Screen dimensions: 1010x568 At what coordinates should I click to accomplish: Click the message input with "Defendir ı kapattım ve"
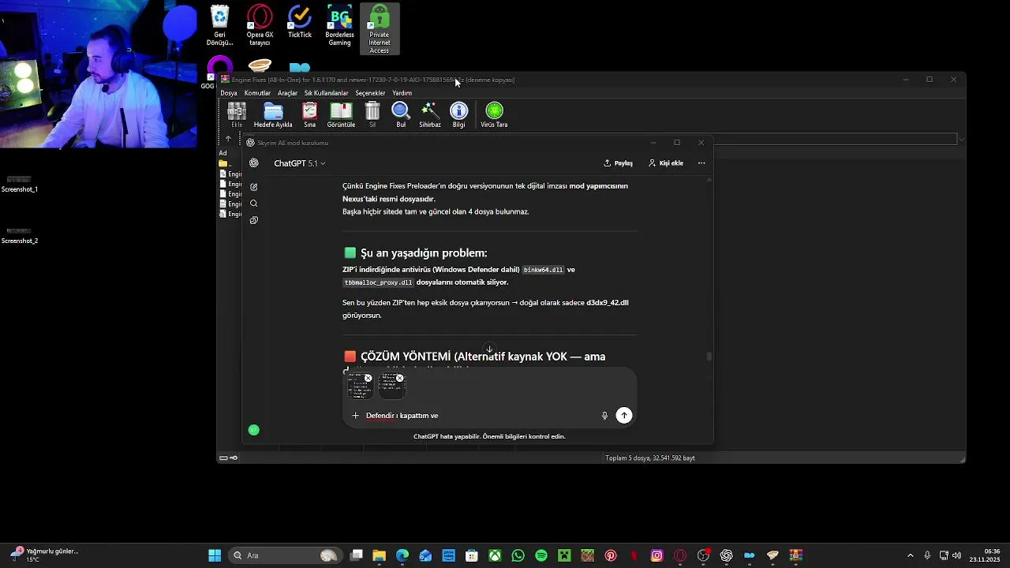pyautogui.click(x=478, y=416)
